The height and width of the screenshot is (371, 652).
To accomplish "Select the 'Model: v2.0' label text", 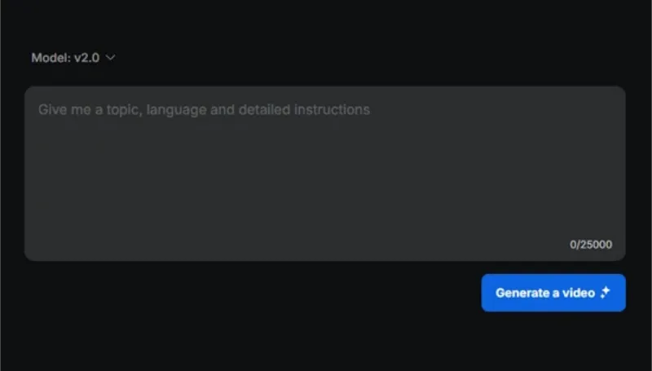I will 65,57.
